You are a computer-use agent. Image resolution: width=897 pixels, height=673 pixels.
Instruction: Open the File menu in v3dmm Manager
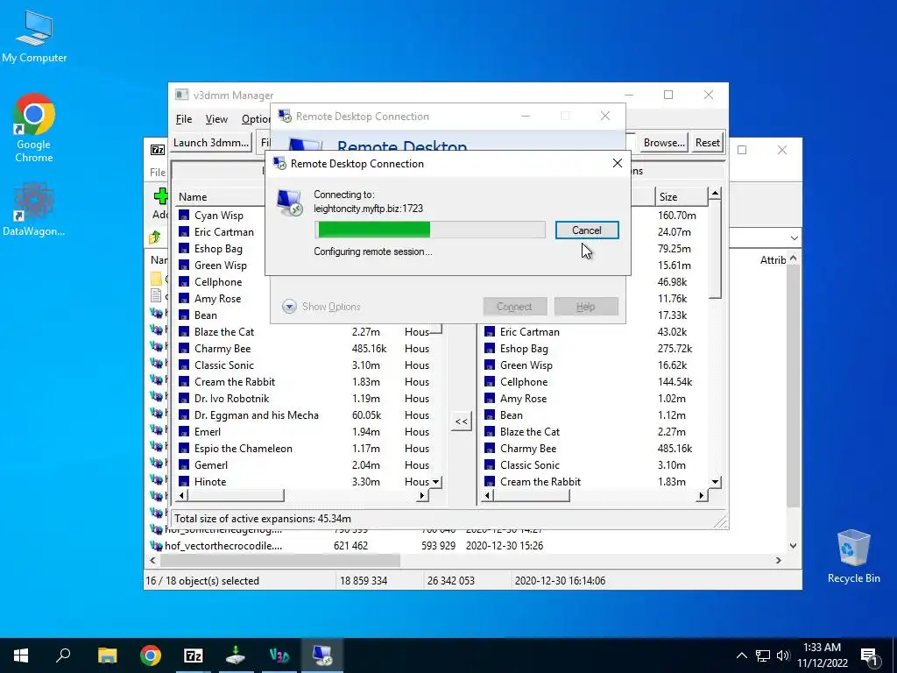[184, 119]
